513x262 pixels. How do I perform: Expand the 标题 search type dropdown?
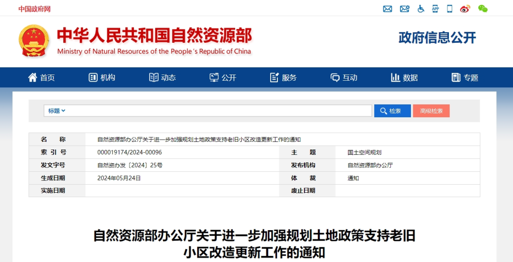click(57, 111)
